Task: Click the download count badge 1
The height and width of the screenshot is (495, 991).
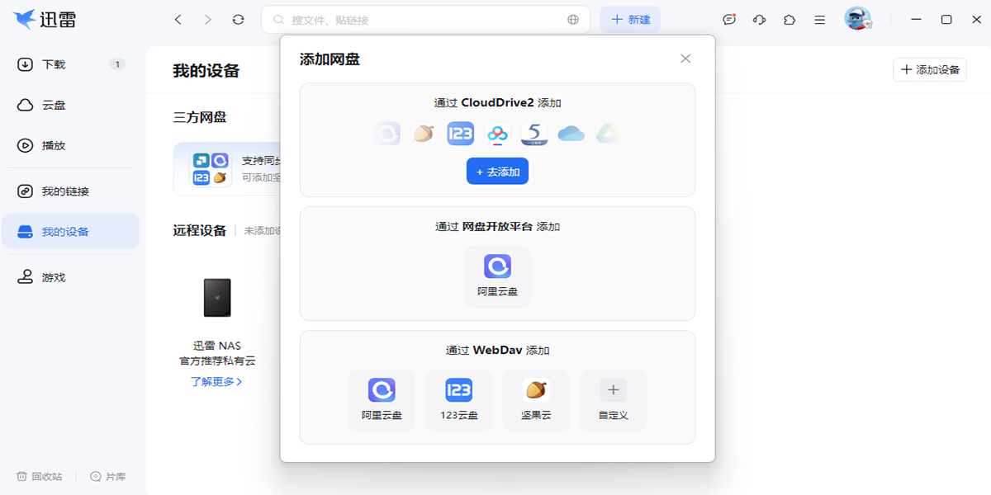Action: [x=117, y=64]
